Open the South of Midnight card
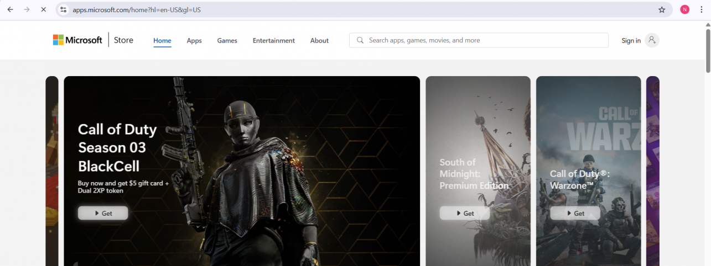Screen dimensions: 711x266 click(478, 171)
